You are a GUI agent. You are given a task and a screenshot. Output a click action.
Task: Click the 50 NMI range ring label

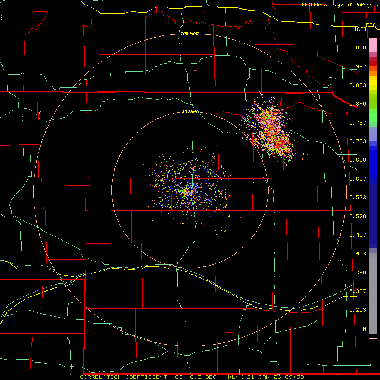[x=190, y=111]
